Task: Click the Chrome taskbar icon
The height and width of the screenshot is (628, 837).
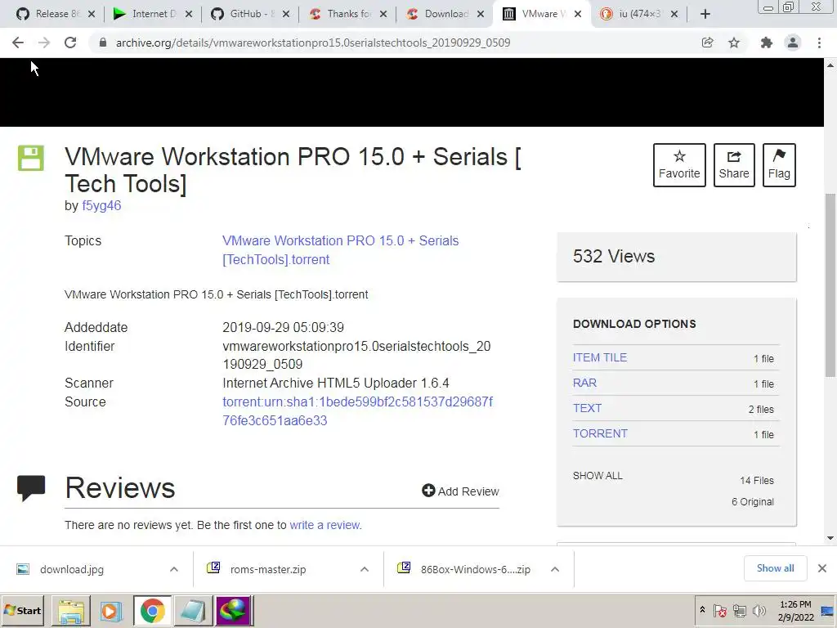Action: (x=153, y=611)
